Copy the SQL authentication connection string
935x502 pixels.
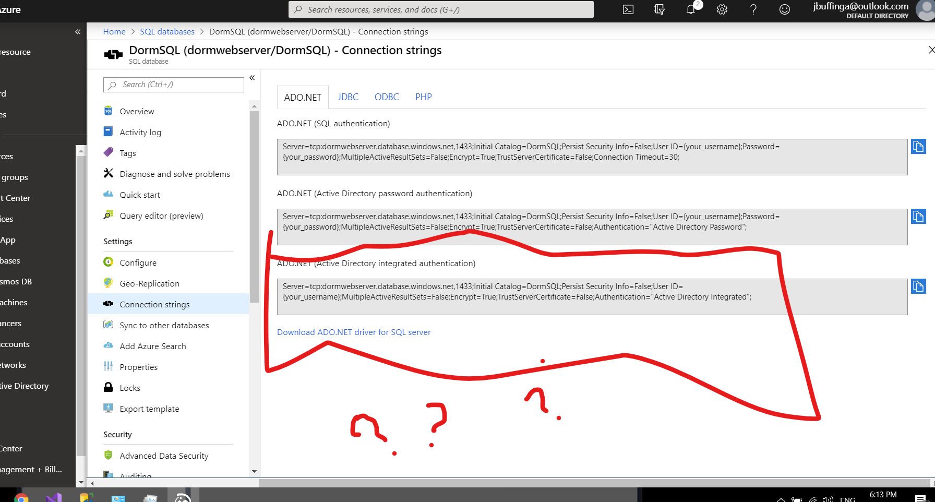[x=918, y=147]
